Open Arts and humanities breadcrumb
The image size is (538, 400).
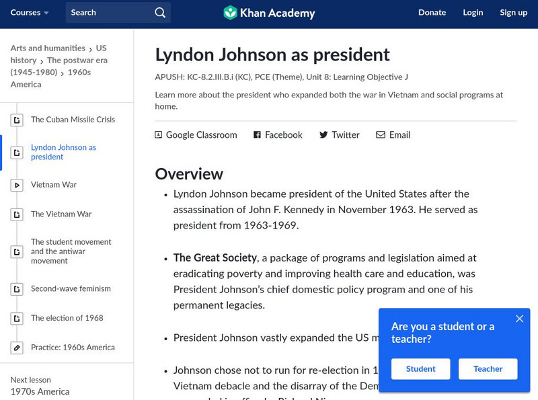click(x=48, y=48)
